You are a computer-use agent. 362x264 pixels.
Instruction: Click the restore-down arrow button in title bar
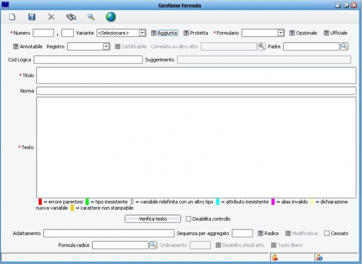[x=338, y=5]
